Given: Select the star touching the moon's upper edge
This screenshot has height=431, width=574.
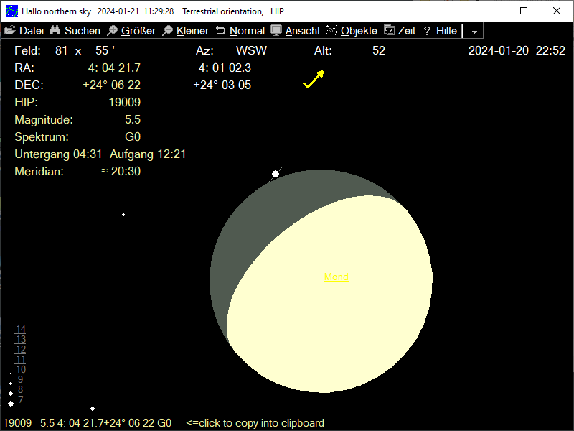Looking at the screenshot, I should coord(276,174).
